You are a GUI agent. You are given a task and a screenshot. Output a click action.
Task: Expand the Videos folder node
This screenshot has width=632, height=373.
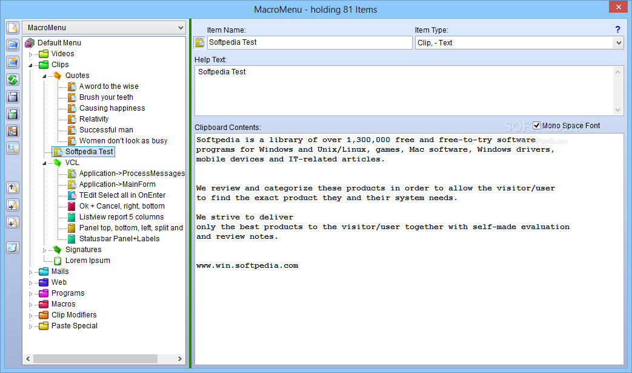click(31, 54)
